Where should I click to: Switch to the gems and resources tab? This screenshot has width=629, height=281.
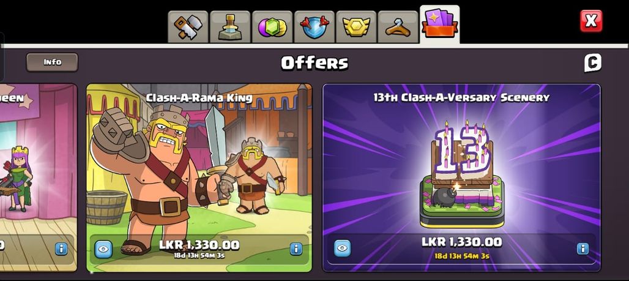point(272,27)
